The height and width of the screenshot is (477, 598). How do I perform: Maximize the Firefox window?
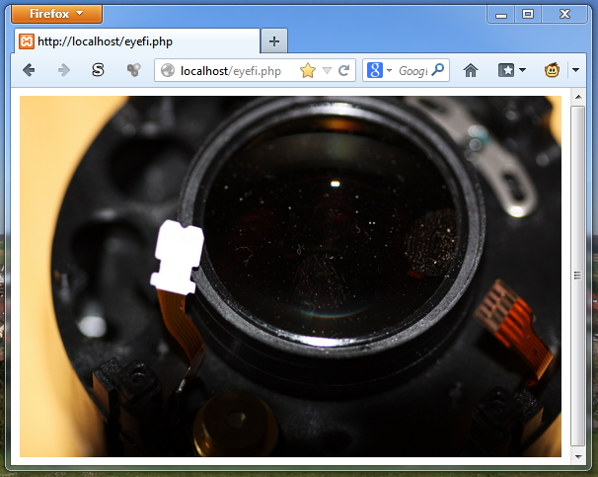tap(528, 13)
